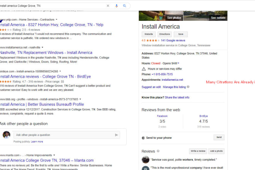The width and height of the screenshot is (255, 170).
Task: Expand the Yelp result options arrow
Action: (x=56, y=19)
